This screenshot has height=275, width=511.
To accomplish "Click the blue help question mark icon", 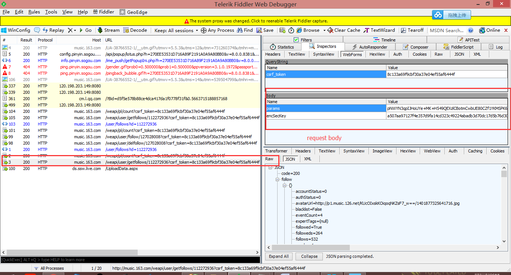I will coord(471,30).
